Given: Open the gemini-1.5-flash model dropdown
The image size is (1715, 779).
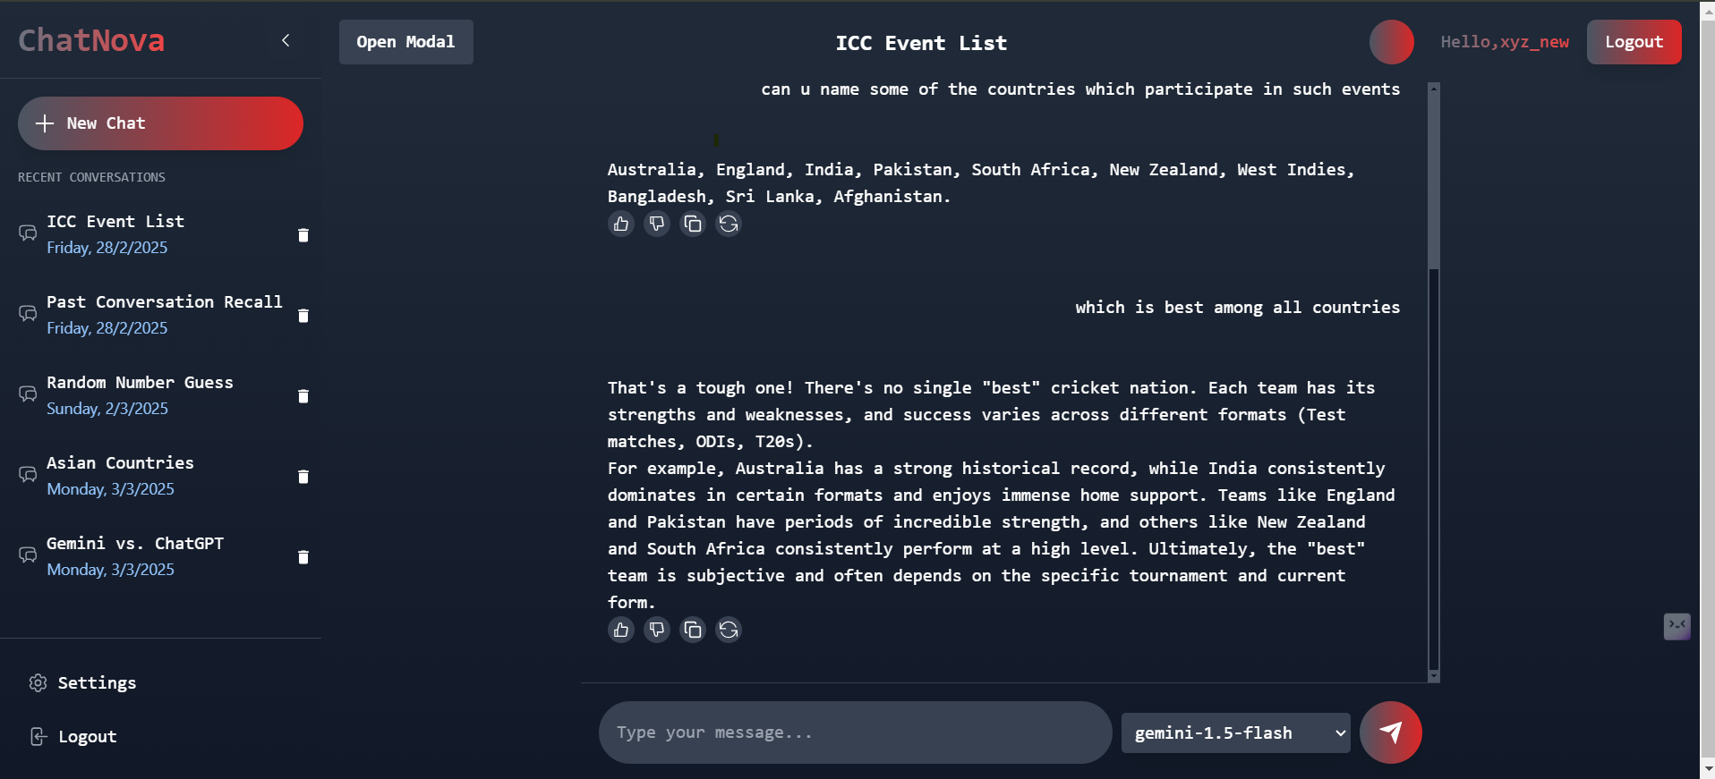Looking at the screenshot, I should tap(1235, 733).
